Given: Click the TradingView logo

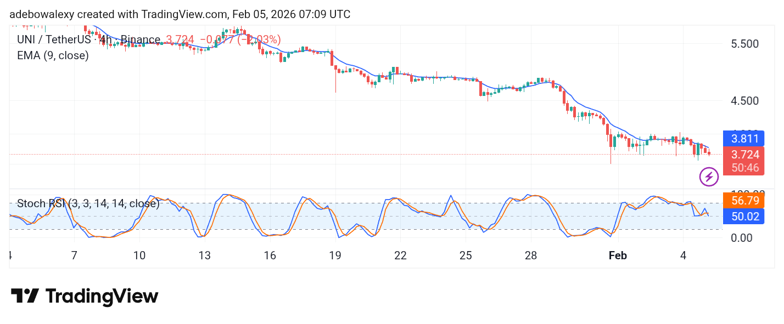Looking at the screenshot, I should [85, 297].
